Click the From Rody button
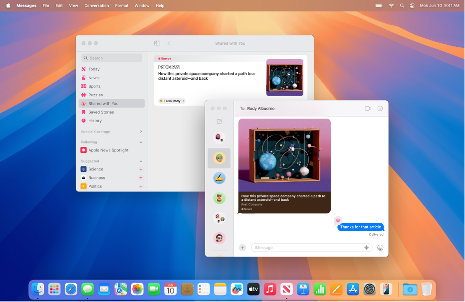 172,101
